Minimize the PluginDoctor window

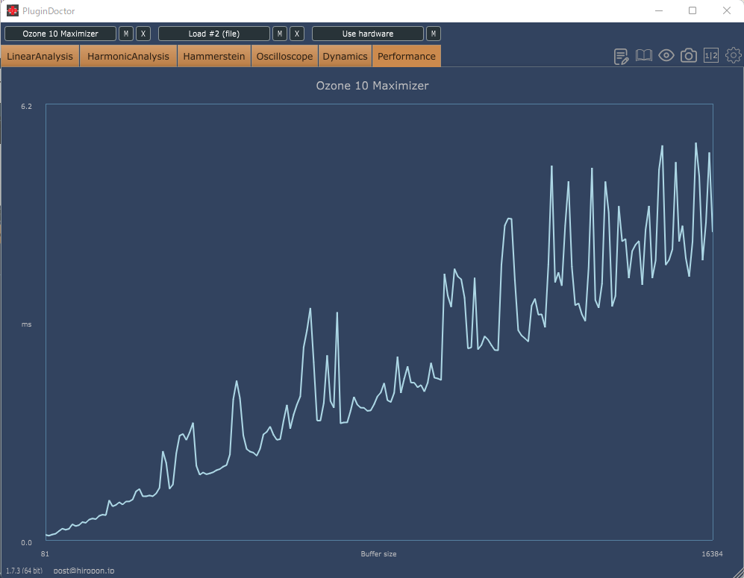click(x=659, y=10)
